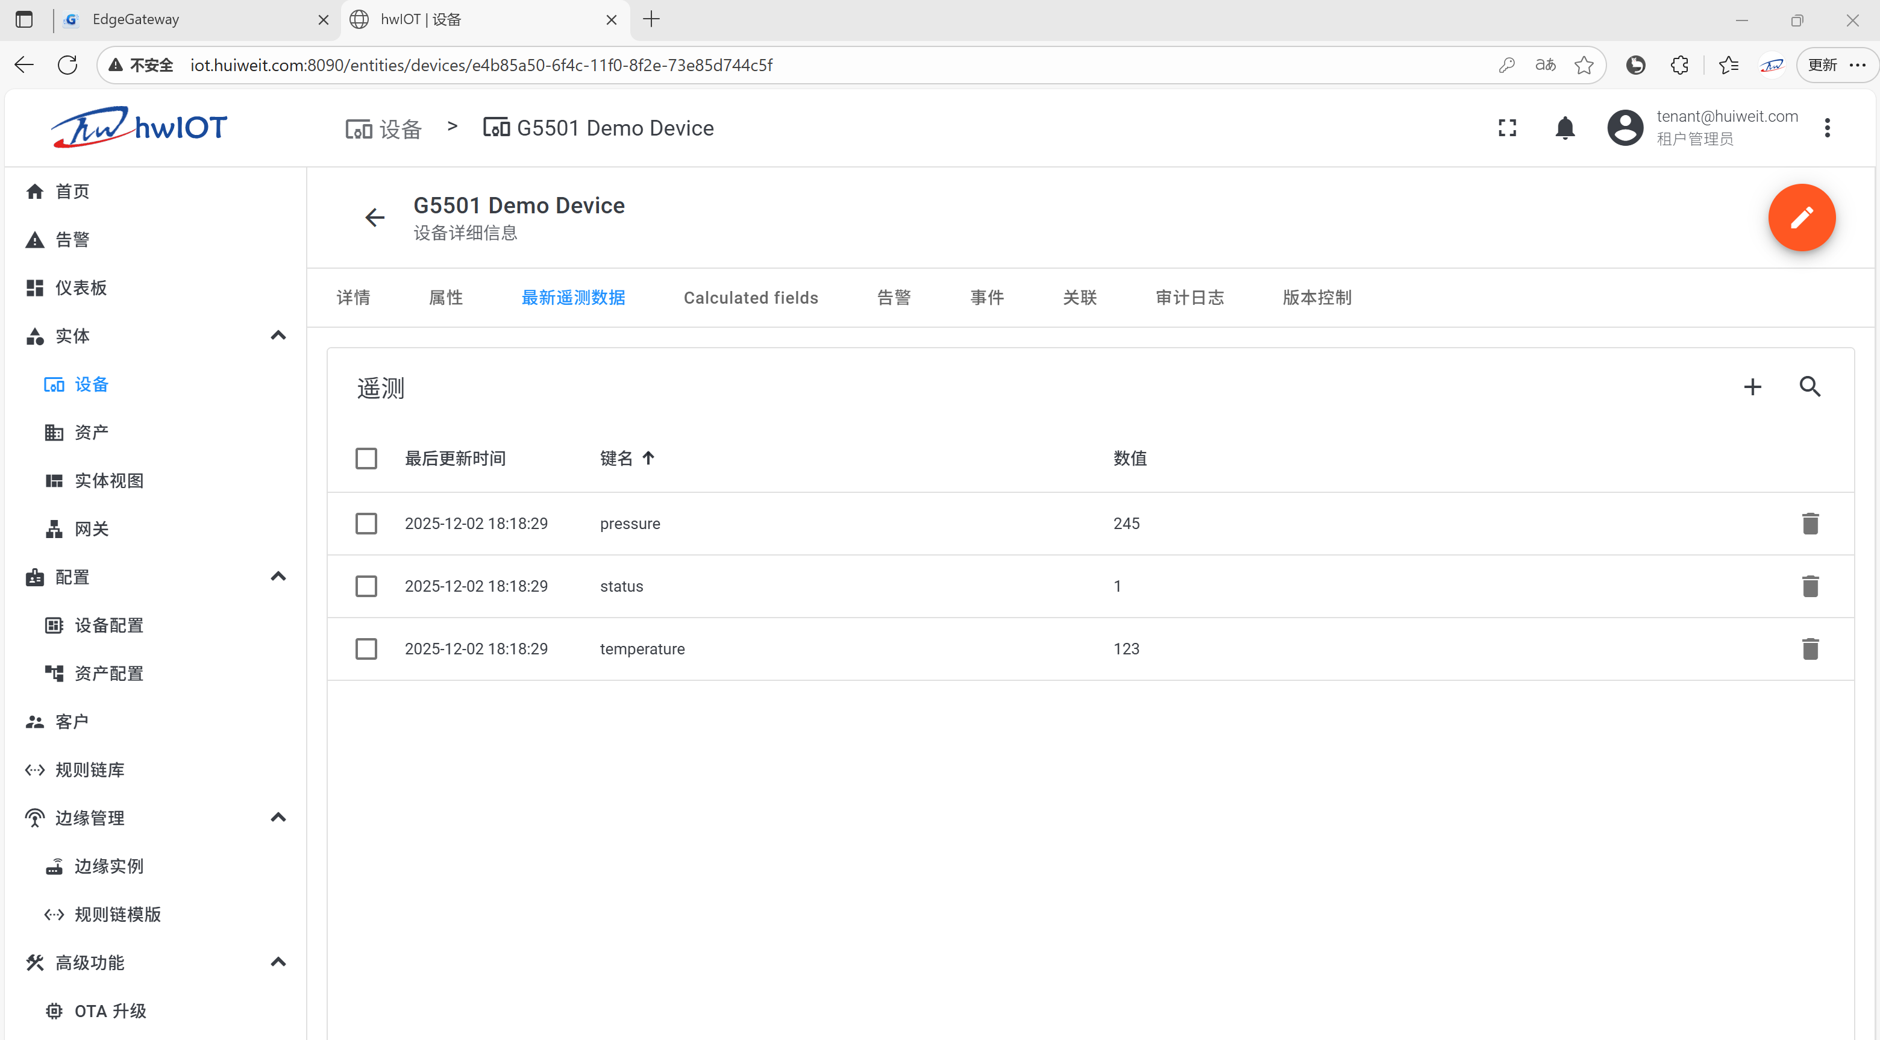Check the pressure row checkbox
Screen dimensions: 1880x1040
point(366,523)
